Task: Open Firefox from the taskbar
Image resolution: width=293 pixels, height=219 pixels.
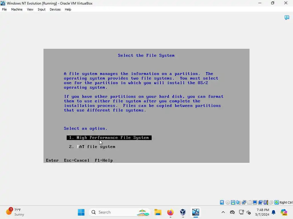Action: pyautogui.click(x=170, y=212)
